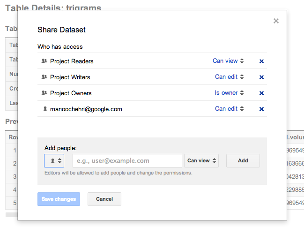Click group icon beside Project Readers
304x228 pixels.
(x=44, y=61)
